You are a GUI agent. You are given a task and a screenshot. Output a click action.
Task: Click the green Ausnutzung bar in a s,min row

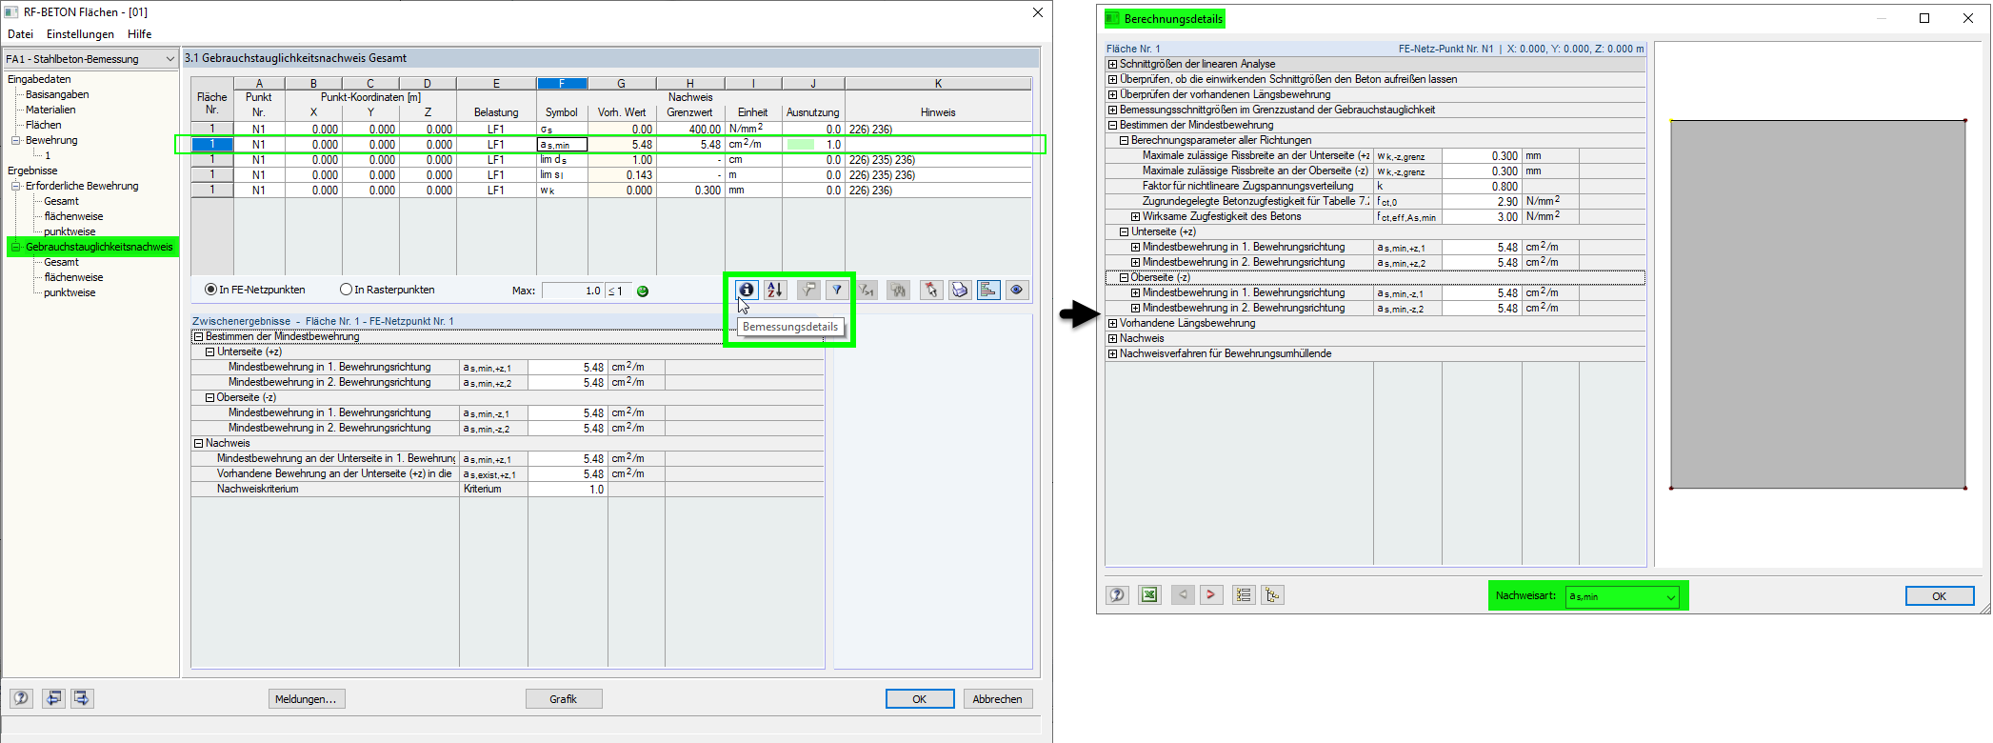tap(801, 145)
